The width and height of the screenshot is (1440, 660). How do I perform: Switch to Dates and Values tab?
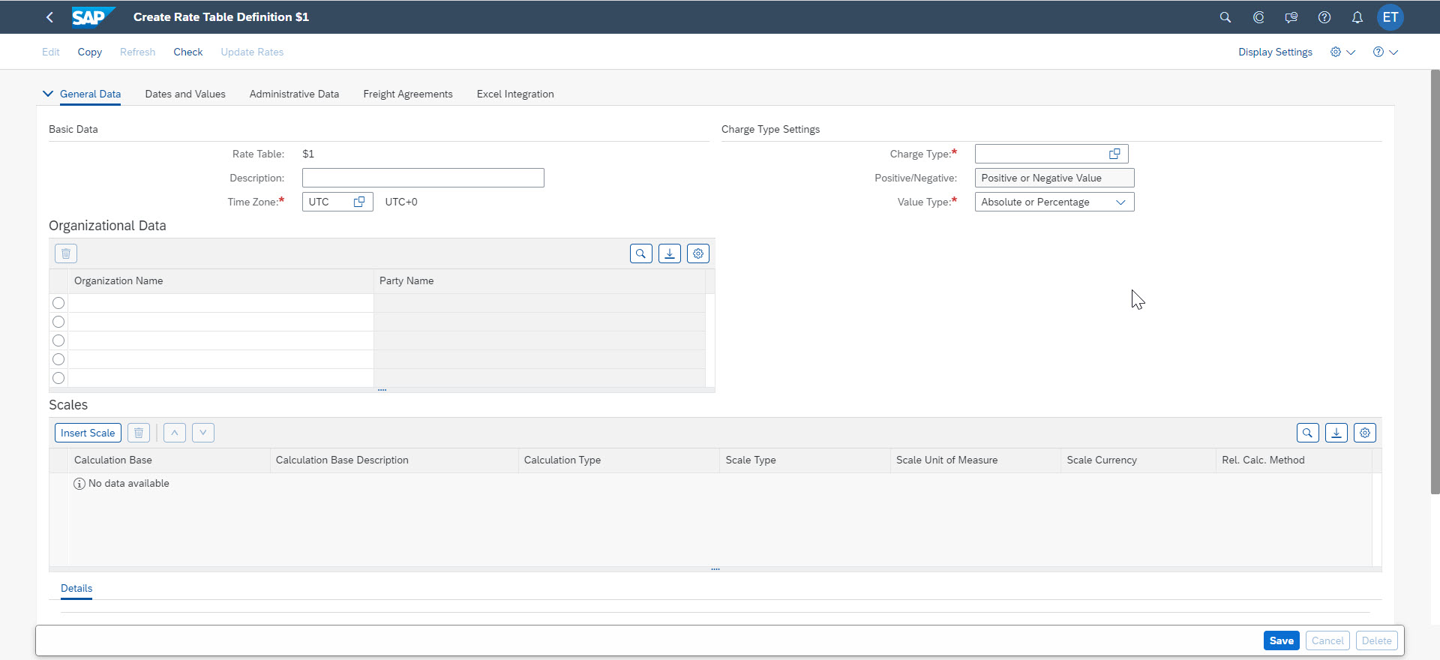185,94
